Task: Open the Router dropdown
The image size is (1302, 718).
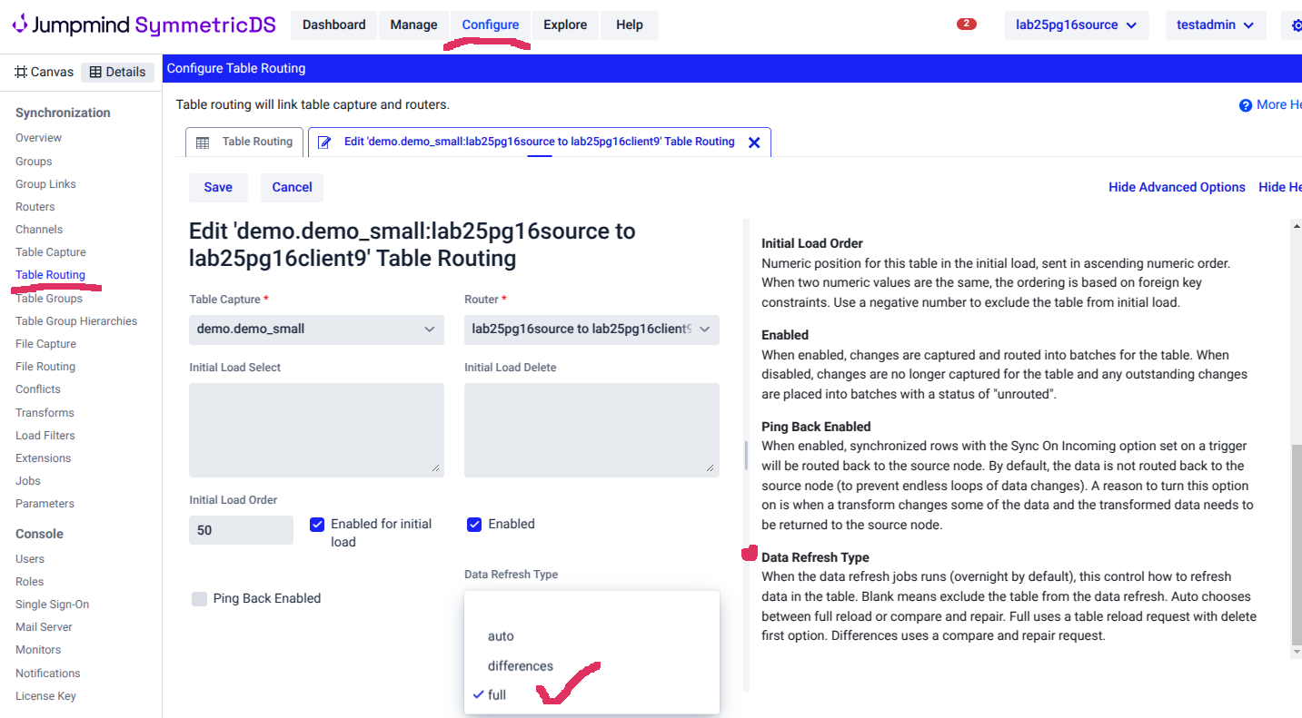Action: (591, 329)
